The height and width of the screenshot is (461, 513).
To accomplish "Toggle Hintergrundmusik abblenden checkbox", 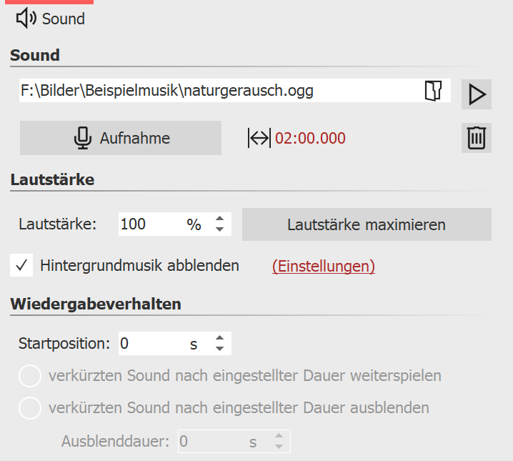I will (21, 265).
